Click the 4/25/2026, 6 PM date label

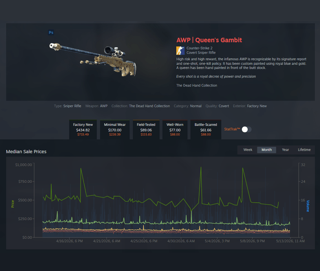click(144, 241)
